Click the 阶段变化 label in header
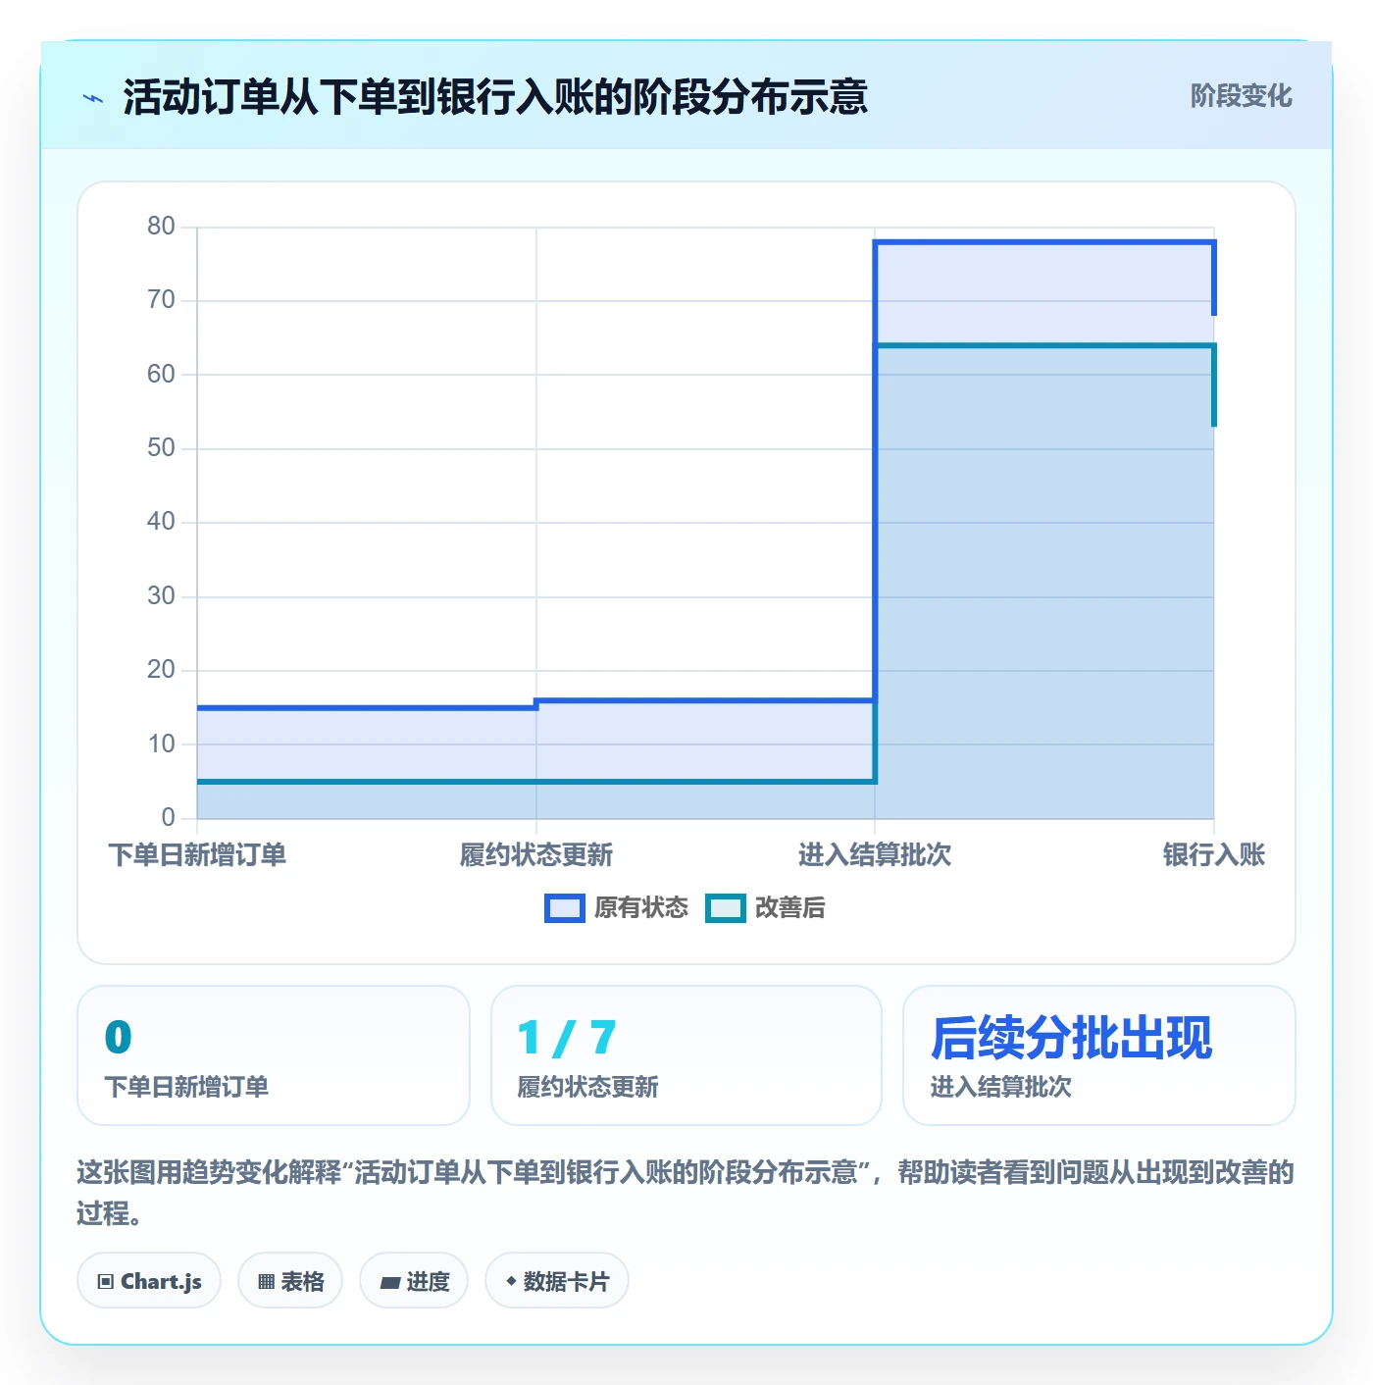 click(1241, 96)
